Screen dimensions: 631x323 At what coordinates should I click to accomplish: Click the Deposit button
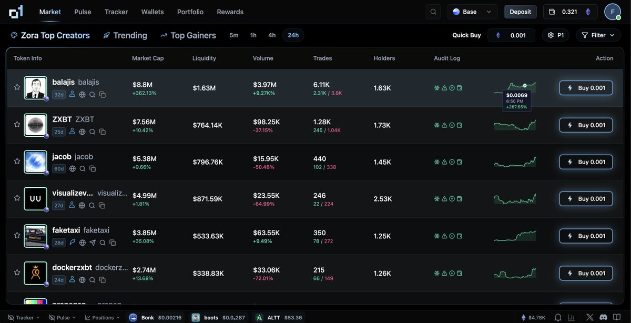click(x=521, y=12)
